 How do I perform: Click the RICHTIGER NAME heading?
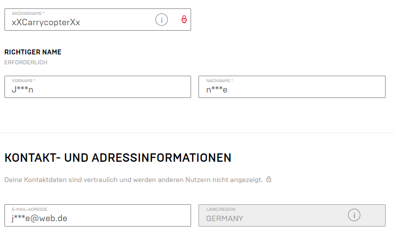[33, 52]
